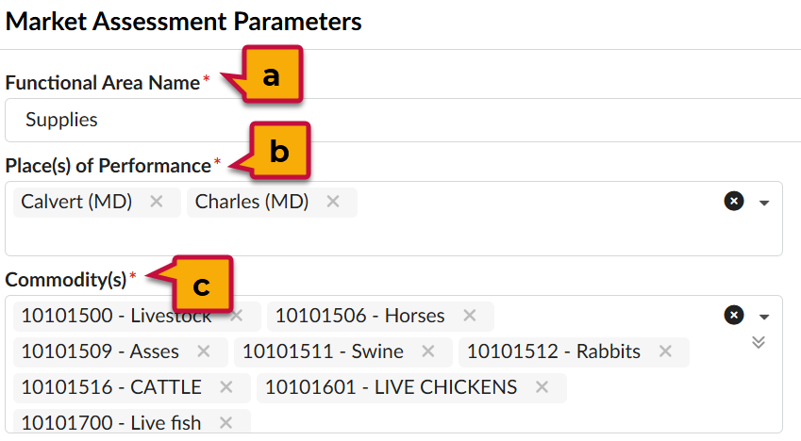This screenshot has width=801, height=441.
Task: Remove the 10101506 - Horses commodity
Action: tap(470, 316)
